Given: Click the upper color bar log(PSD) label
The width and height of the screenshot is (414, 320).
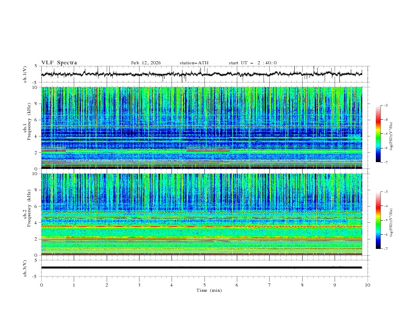Looking at the screenshot, I should pos(391,133).
